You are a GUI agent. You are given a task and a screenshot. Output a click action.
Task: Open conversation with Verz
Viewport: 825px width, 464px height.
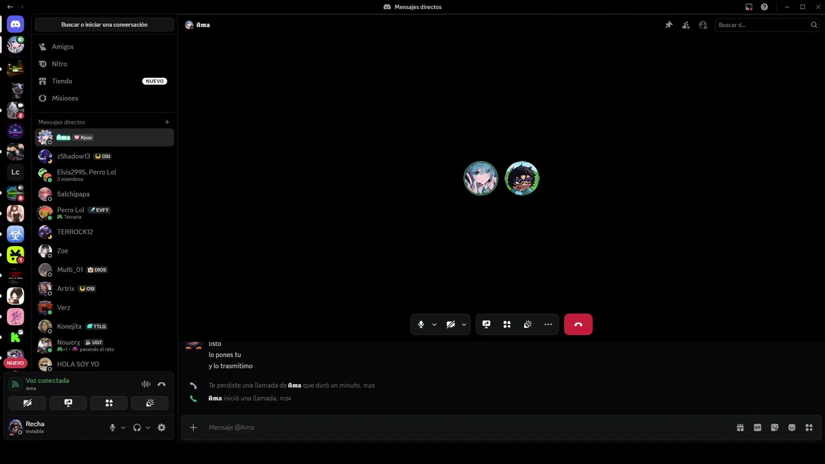(x=104, y=307)
